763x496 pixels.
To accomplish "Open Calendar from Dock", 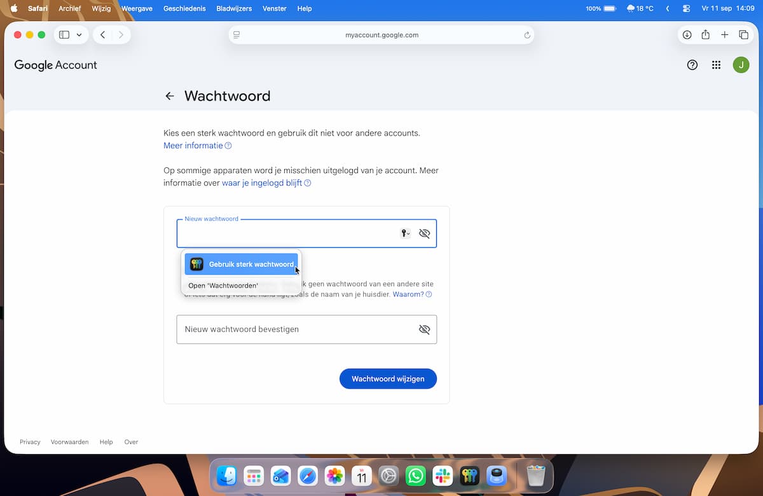I will pos(362,476).
